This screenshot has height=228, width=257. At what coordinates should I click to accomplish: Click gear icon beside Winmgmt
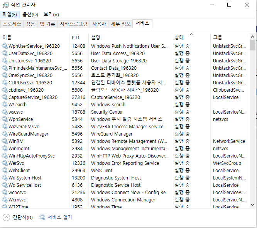(5, 149)
